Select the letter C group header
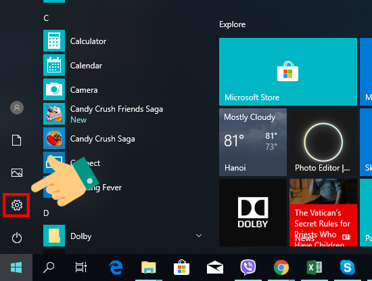The height and width of the screenshot is (281, 372). [x=46, y=18]
